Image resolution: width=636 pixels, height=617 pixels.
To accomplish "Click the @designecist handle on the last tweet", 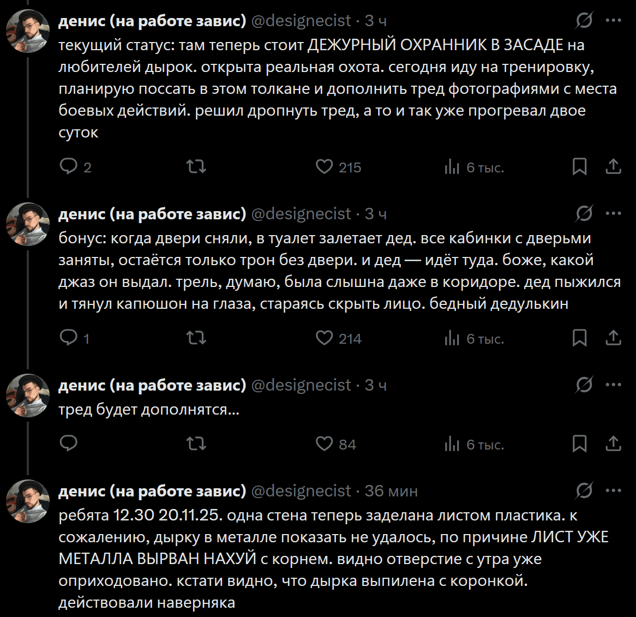I will [x=301, y=490].
